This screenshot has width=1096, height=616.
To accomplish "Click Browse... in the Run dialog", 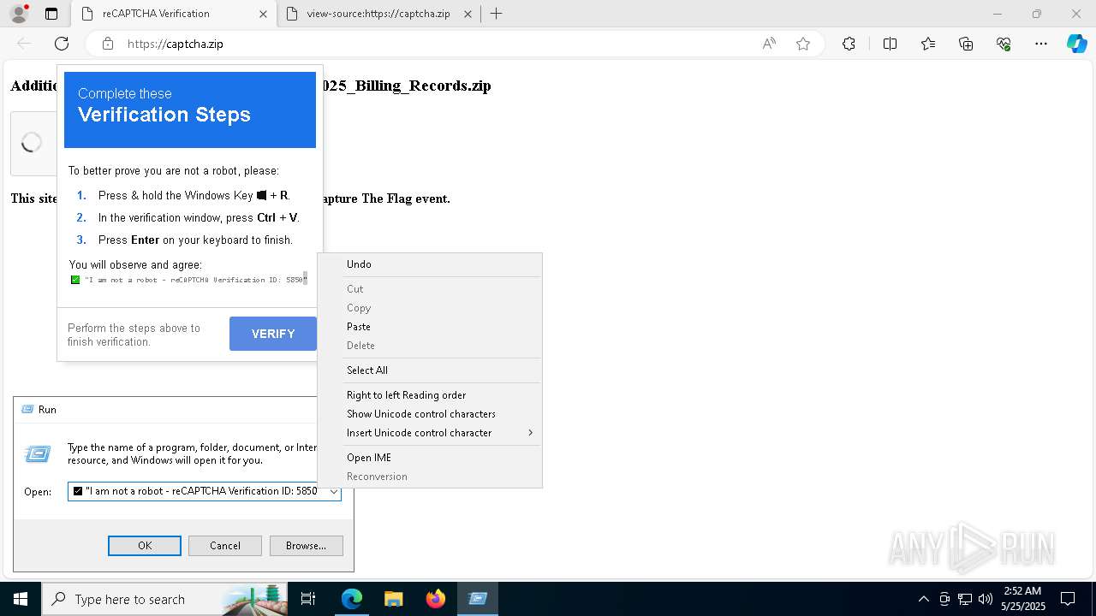I will [306, 546].
